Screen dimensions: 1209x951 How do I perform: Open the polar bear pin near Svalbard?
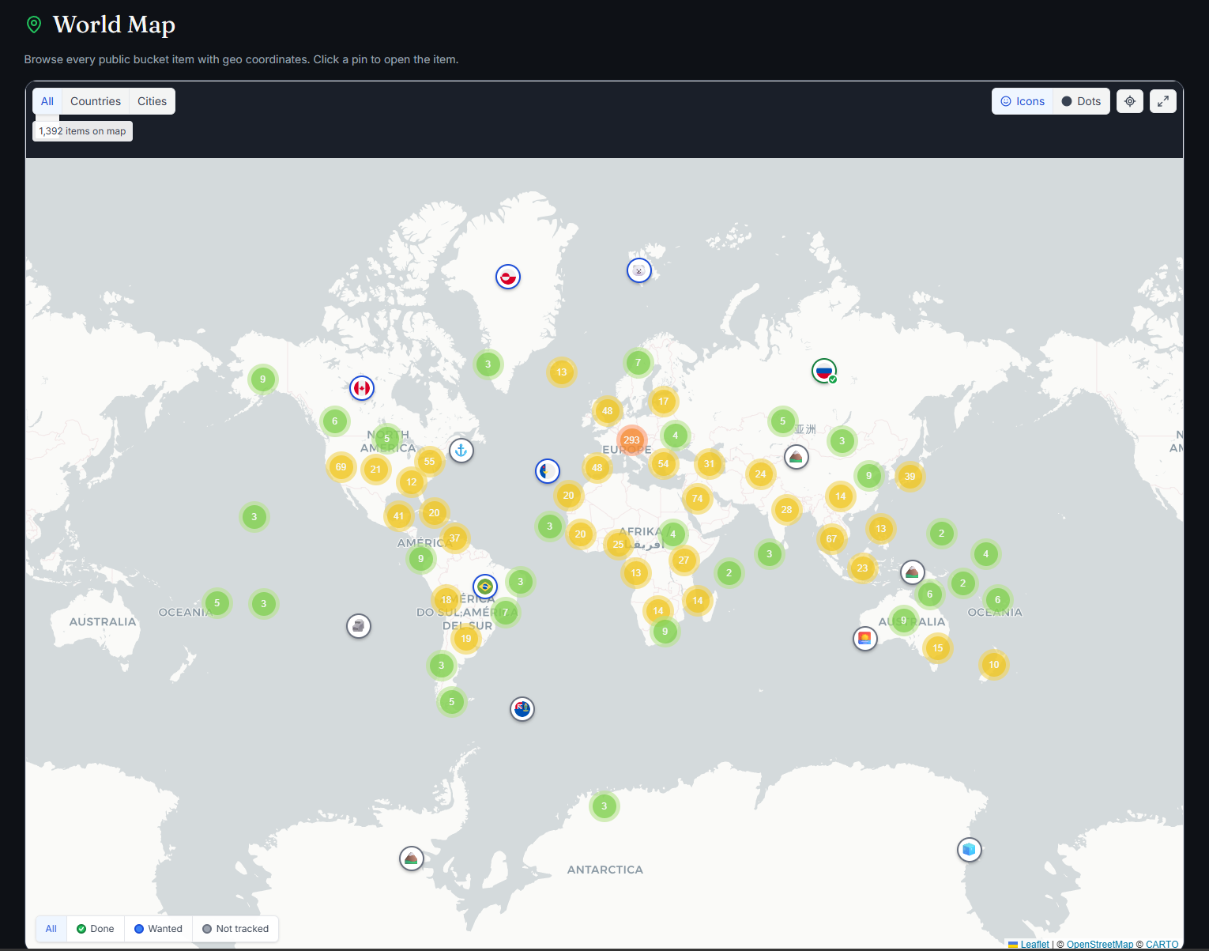click(639, 270)
